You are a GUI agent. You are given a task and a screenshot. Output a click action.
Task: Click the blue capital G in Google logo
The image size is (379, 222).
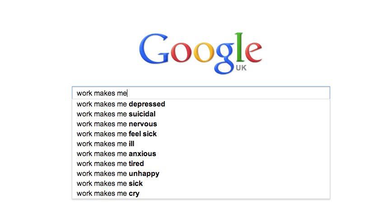tap(154, 49)
